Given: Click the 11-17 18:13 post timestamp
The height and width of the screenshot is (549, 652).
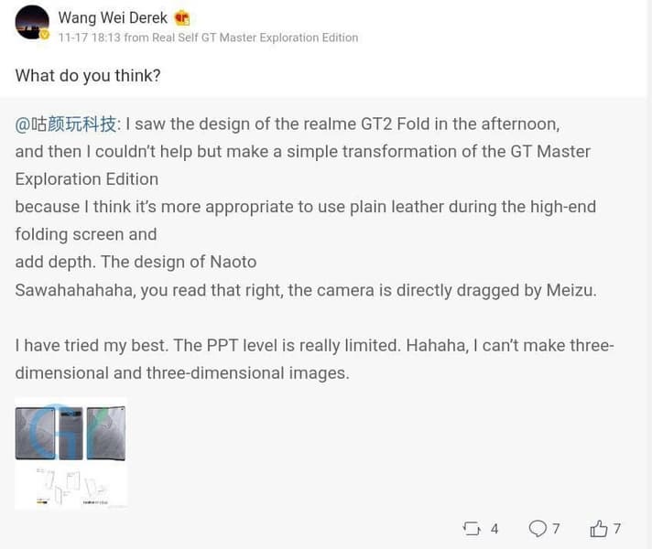Looking at the screenshot, I should point(88,38).
